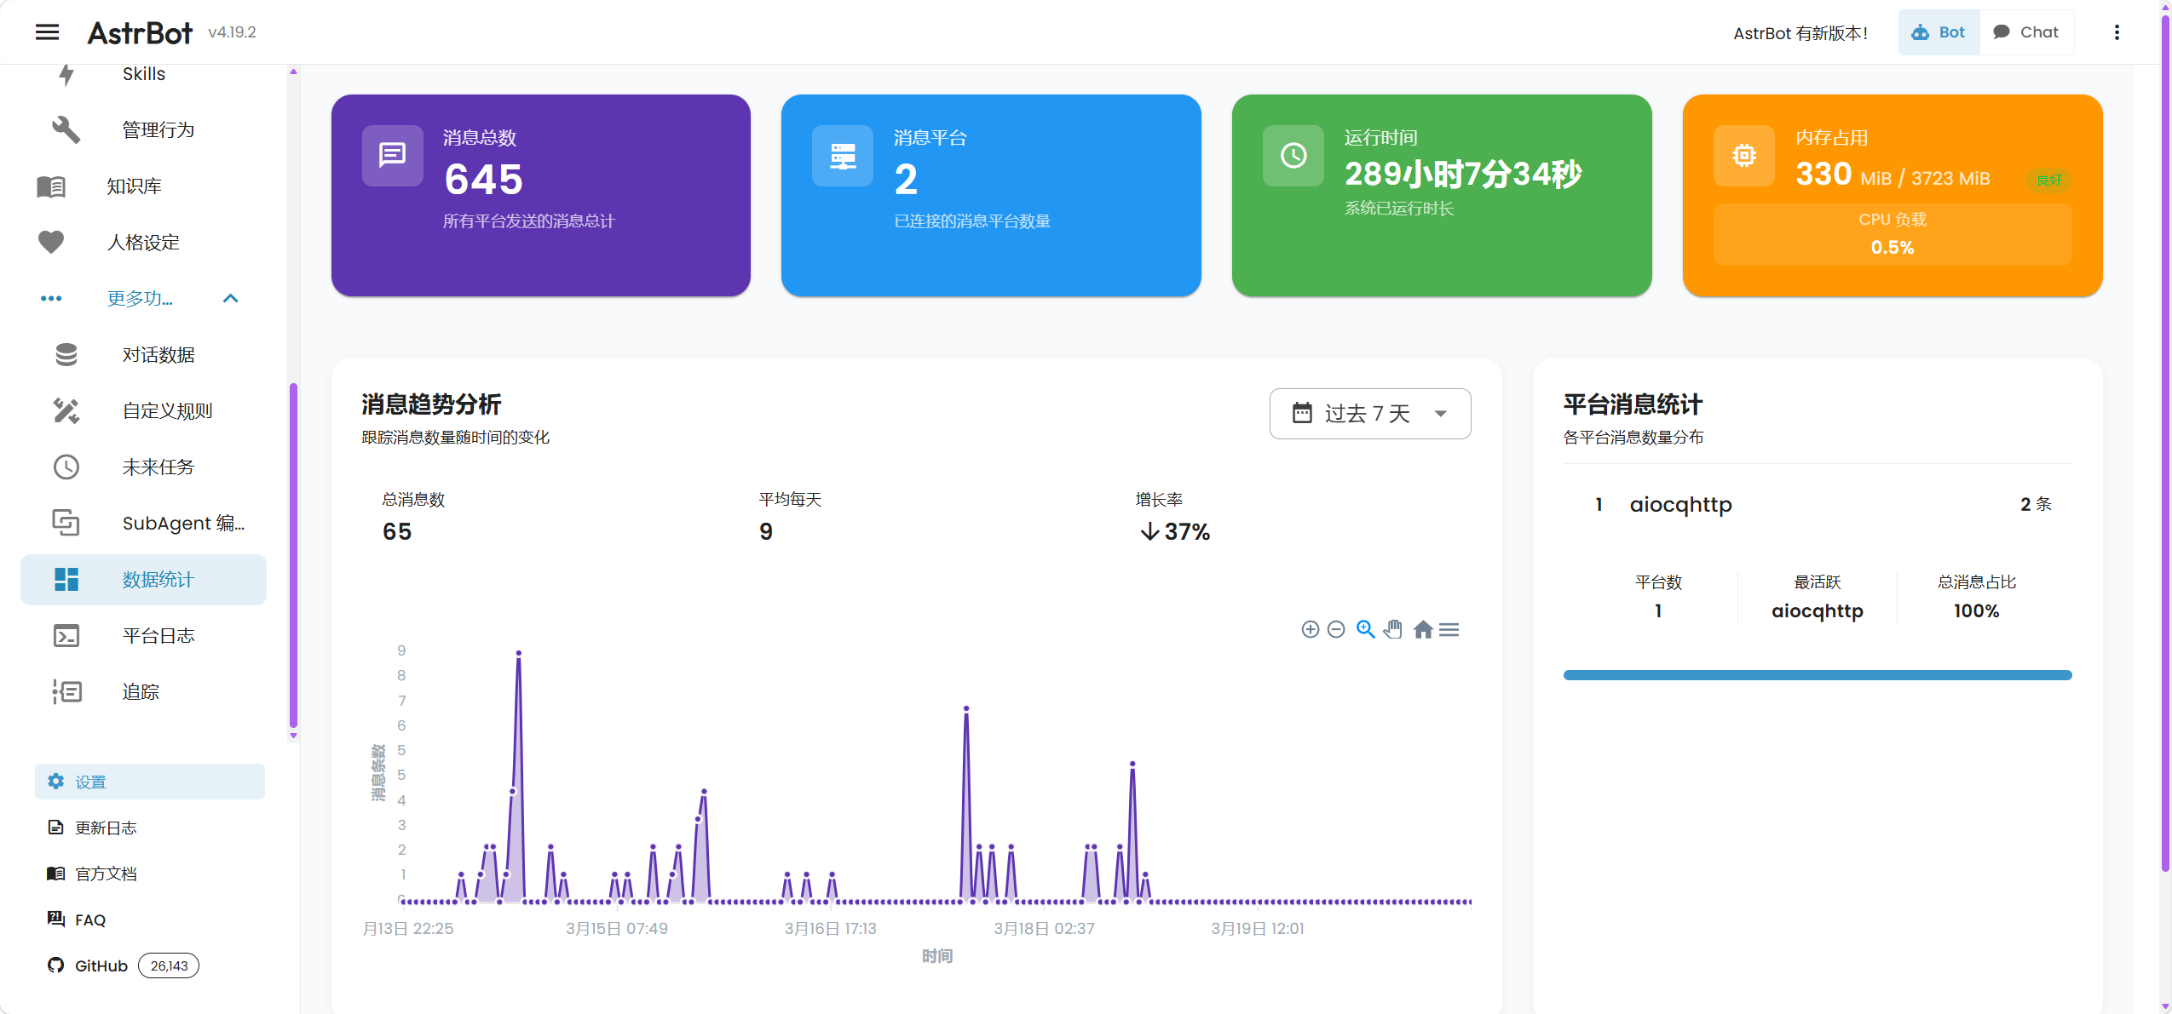Click the Skills lightning icon
The height and width of the screenshot is (1014, 2172).
66,74
